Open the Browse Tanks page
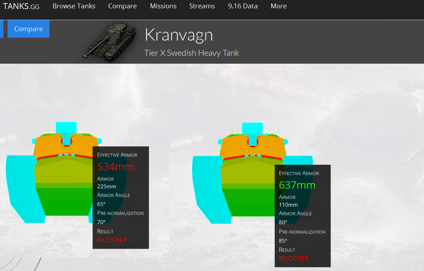This screenshot has height=271, width=424. (74, 6)
